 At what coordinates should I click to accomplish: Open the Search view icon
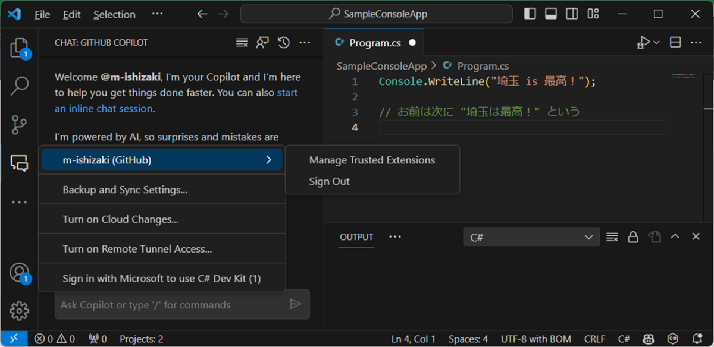click(19, 87)
